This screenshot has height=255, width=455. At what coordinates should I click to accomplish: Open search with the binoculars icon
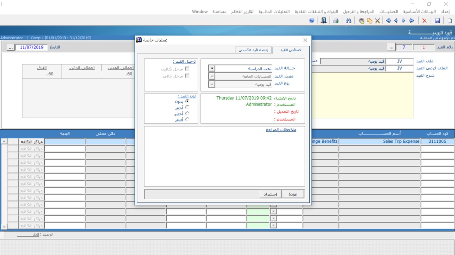click(x=348, y=21)
